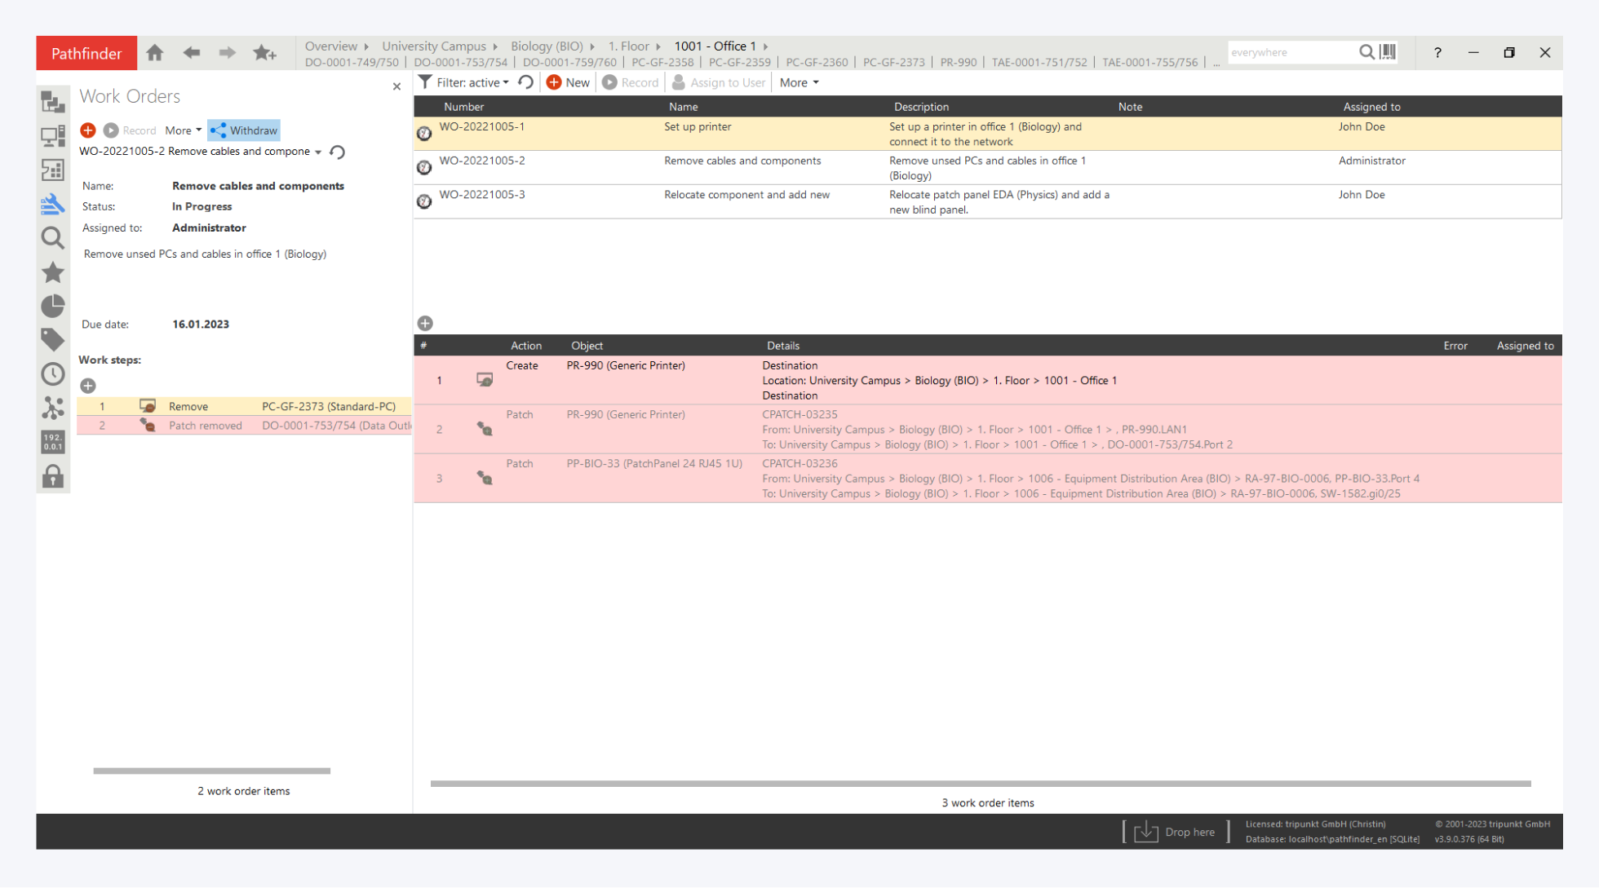Open the More menu in top toolbar
The image size is (1599, 888).
(x=799, y=82)
